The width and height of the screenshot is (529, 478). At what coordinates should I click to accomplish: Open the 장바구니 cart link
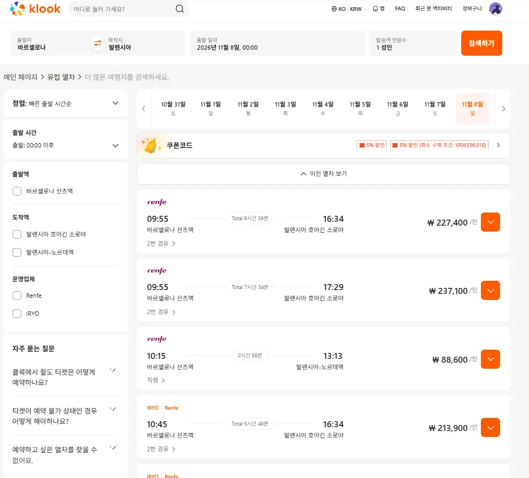tap(472, 9)
